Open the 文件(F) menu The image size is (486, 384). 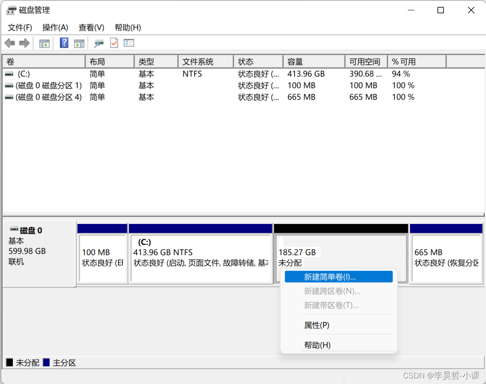[x=20, y=27]
